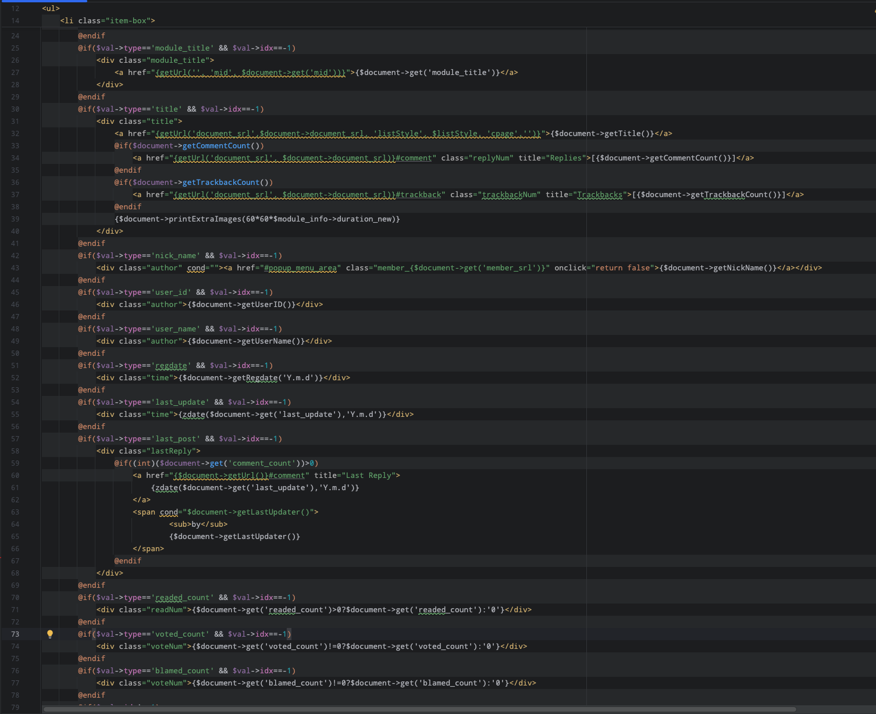Click the lightbulb quick-fix icon on line 73
The width and height of the screenshot is (876, 714).
[x=50, y=634]
